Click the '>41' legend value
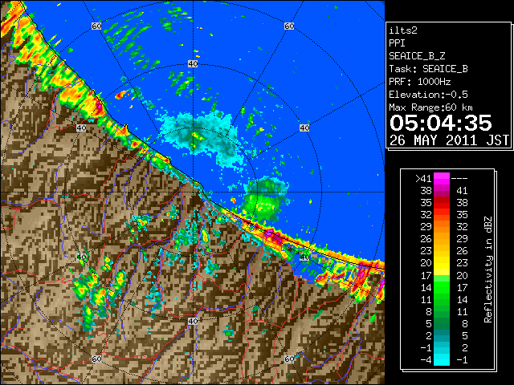Screen dimensions: 514x385 click(x=423, y=178)
